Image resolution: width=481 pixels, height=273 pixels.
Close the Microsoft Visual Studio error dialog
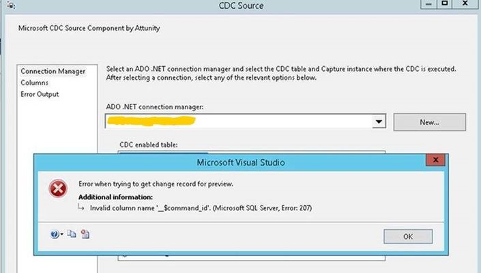click(435, 160)
